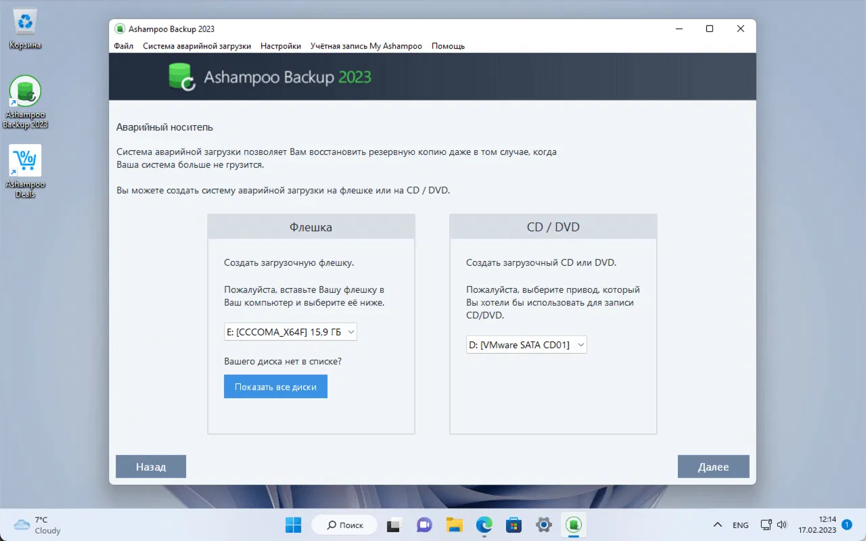Launch Microsoft Edge from the taskbar
The image size is (866, 541).
pos(484,525)
